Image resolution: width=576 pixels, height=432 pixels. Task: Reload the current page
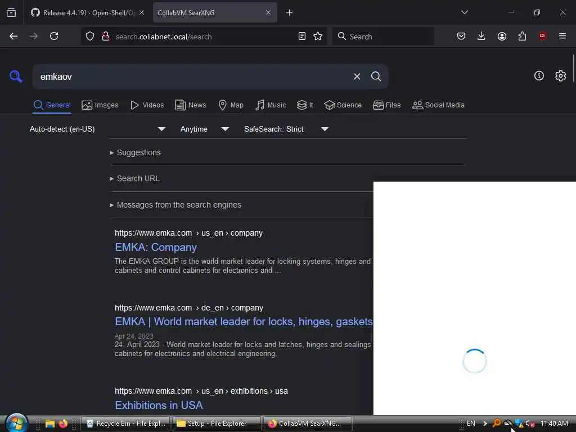point(54,36)
